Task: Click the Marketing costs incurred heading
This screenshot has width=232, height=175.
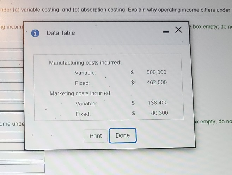Action: (80, 93)
